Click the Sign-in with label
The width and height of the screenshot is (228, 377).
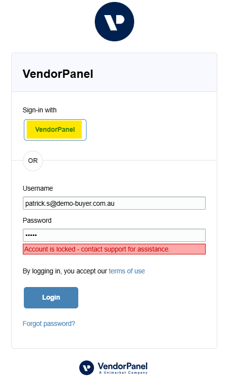[x=40, y=110]
